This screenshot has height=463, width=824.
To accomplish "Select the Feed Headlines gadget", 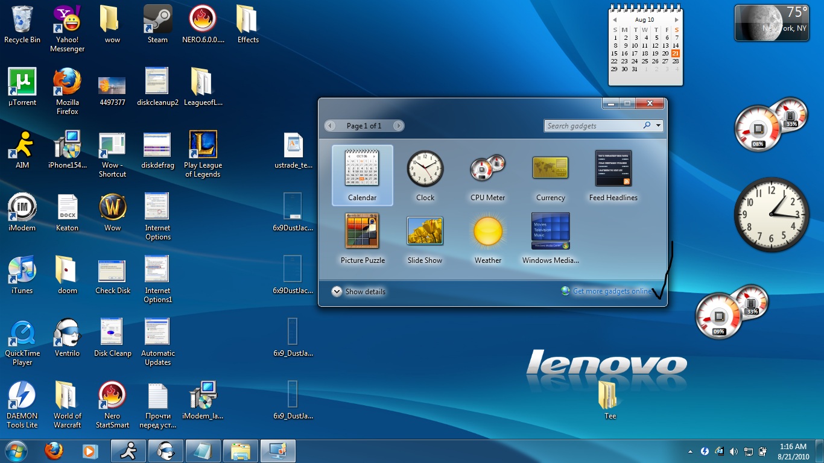I will pyautogui.click(x=613, y=175).
